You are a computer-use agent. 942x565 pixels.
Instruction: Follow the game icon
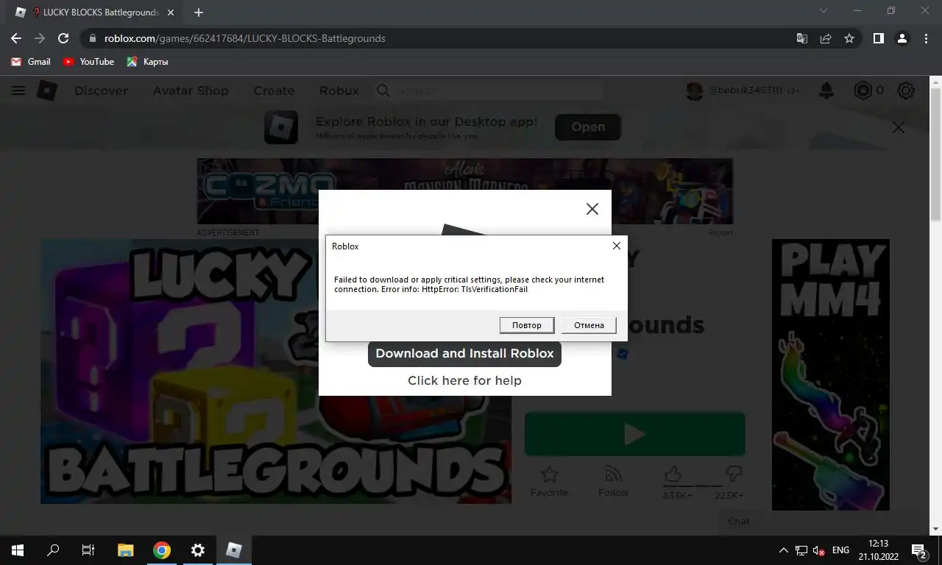pos(613,481)
